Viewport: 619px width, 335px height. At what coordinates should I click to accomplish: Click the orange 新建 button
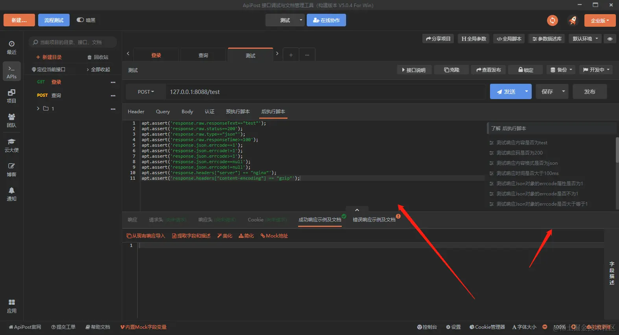pos(19,20)
